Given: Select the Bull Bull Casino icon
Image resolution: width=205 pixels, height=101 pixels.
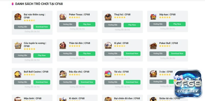Looking at the screenshot, I should click(18, 74).
